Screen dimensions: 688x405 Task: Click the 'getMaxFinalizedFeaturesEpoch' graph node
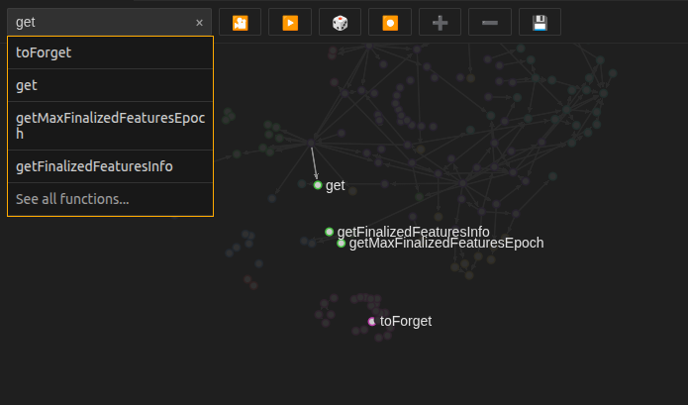pos(341,243)
